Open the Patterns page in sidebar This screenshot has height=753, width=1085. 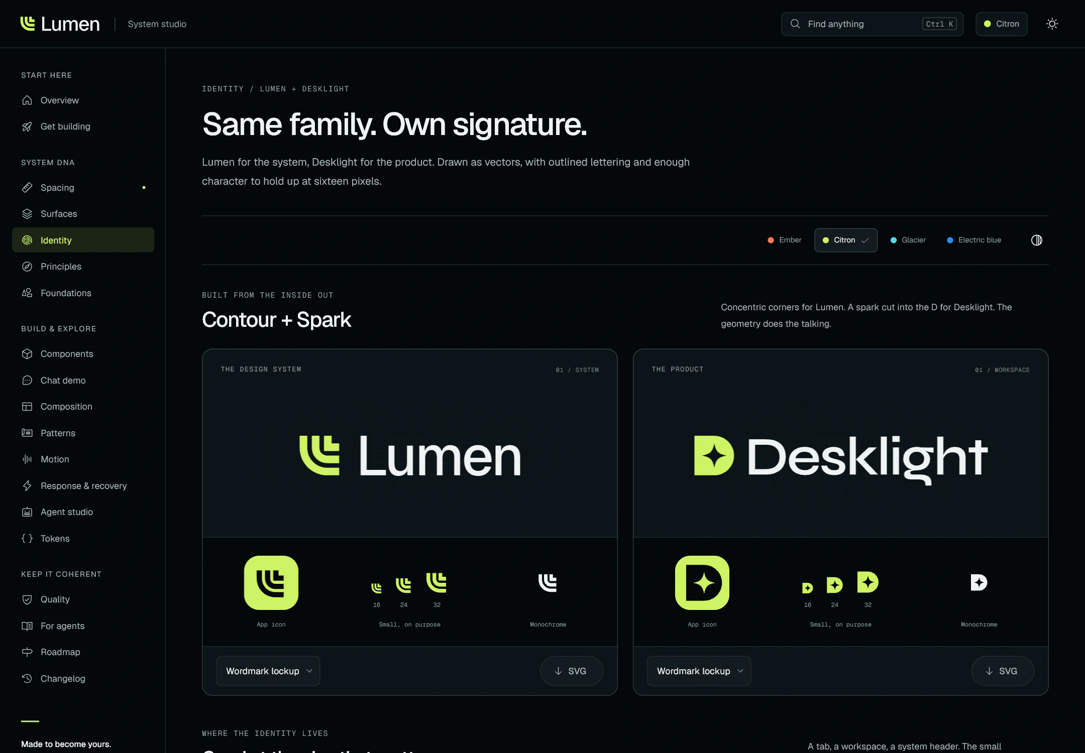point(83,433)
